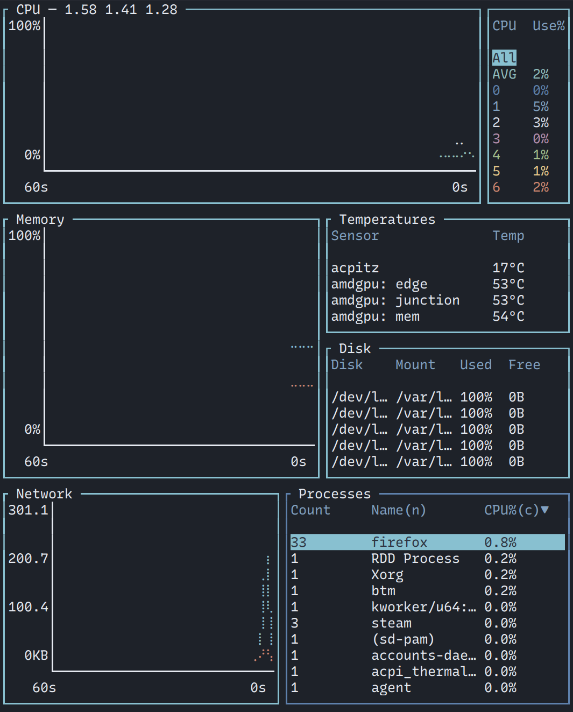Select the kworker/u64 process row
Screen dimensions: 573x712
pos(428,607)
